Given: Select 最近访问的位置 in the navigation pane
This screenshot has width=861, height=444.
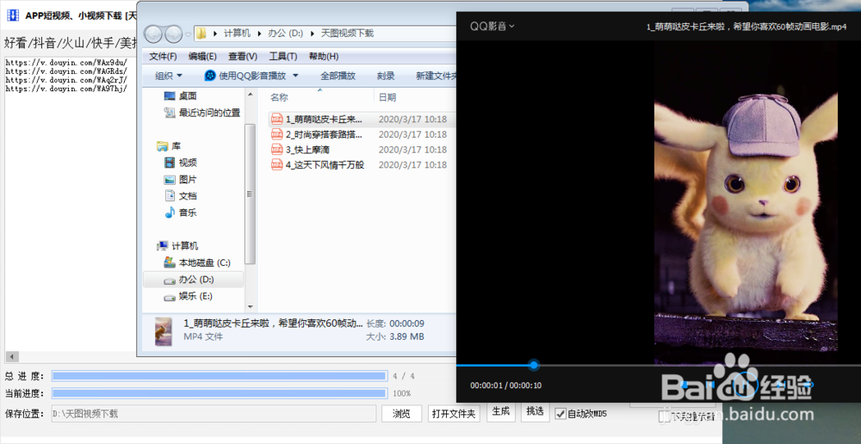Looking at the screenshot, I should point(202,113).
